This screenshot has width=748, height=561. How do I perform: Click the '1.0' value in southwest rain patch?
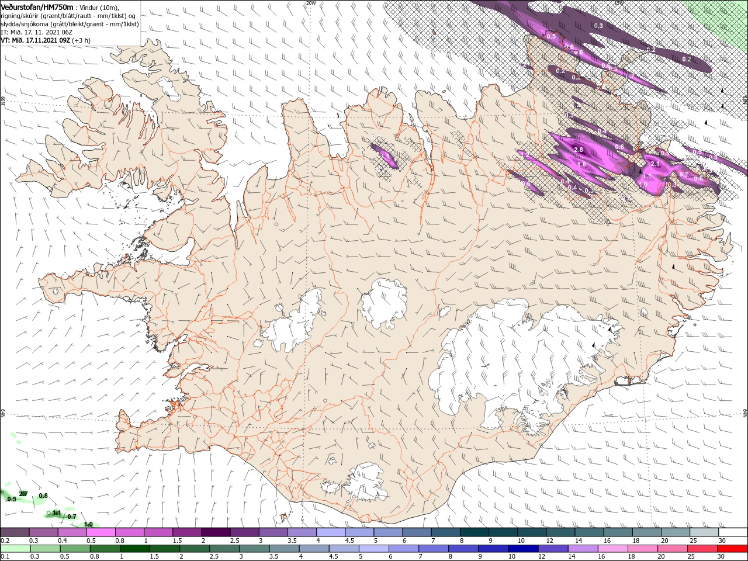click(88, 525)
